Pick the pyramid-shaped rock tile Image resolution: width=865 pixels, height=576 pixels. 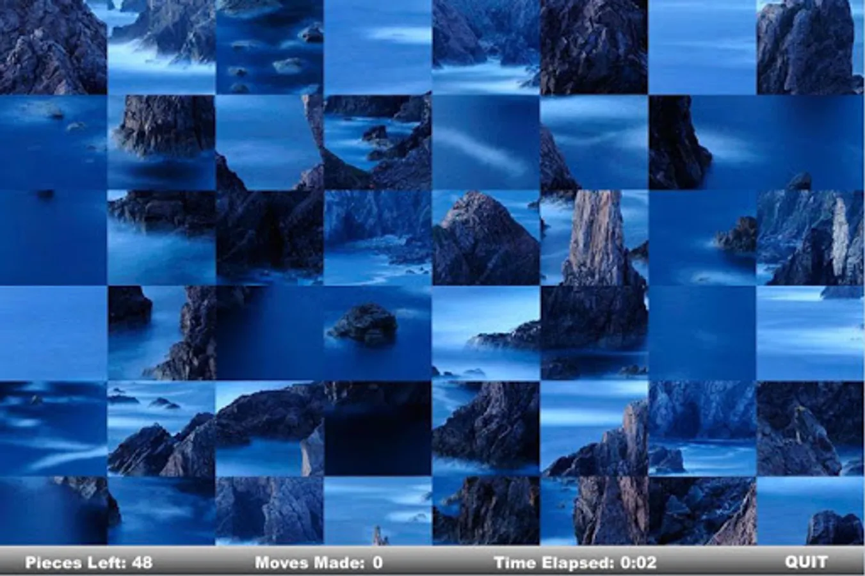click(485, 237)
